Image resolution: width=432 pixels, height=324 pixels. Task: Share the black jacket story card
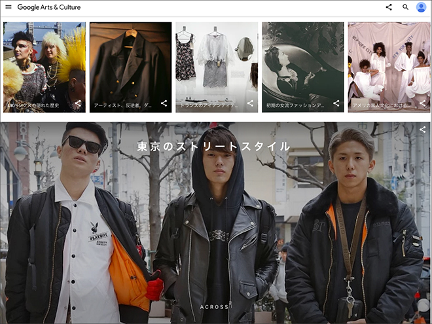pos(164,103)
